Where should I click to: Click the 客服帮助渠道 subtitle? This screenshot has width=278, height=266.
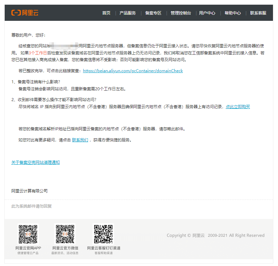click(x=104, y=253)
